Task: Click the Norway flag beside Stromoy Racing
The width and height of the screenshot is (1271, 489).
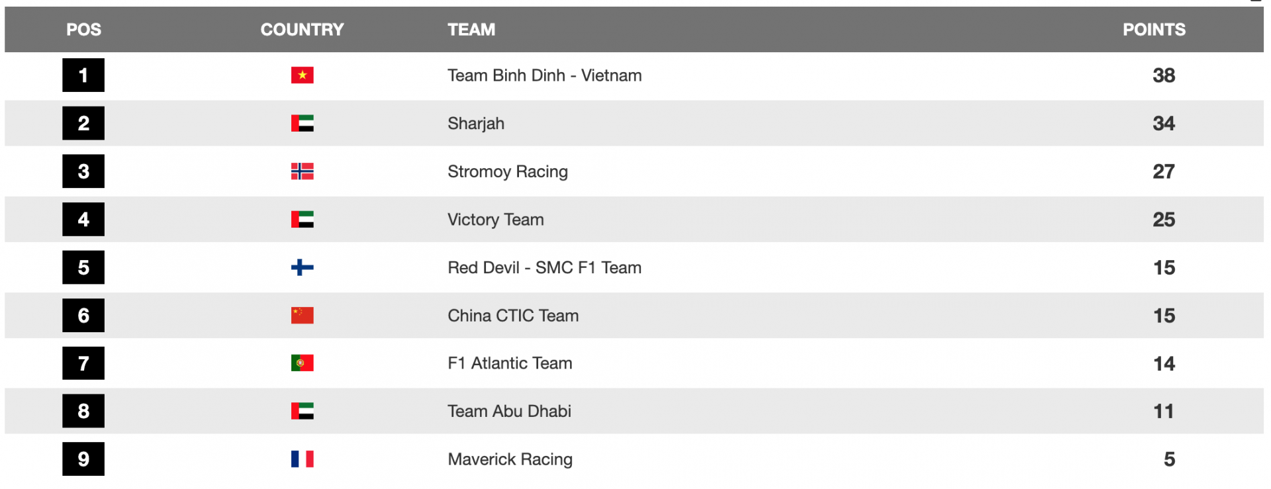Action: point(302,171)
